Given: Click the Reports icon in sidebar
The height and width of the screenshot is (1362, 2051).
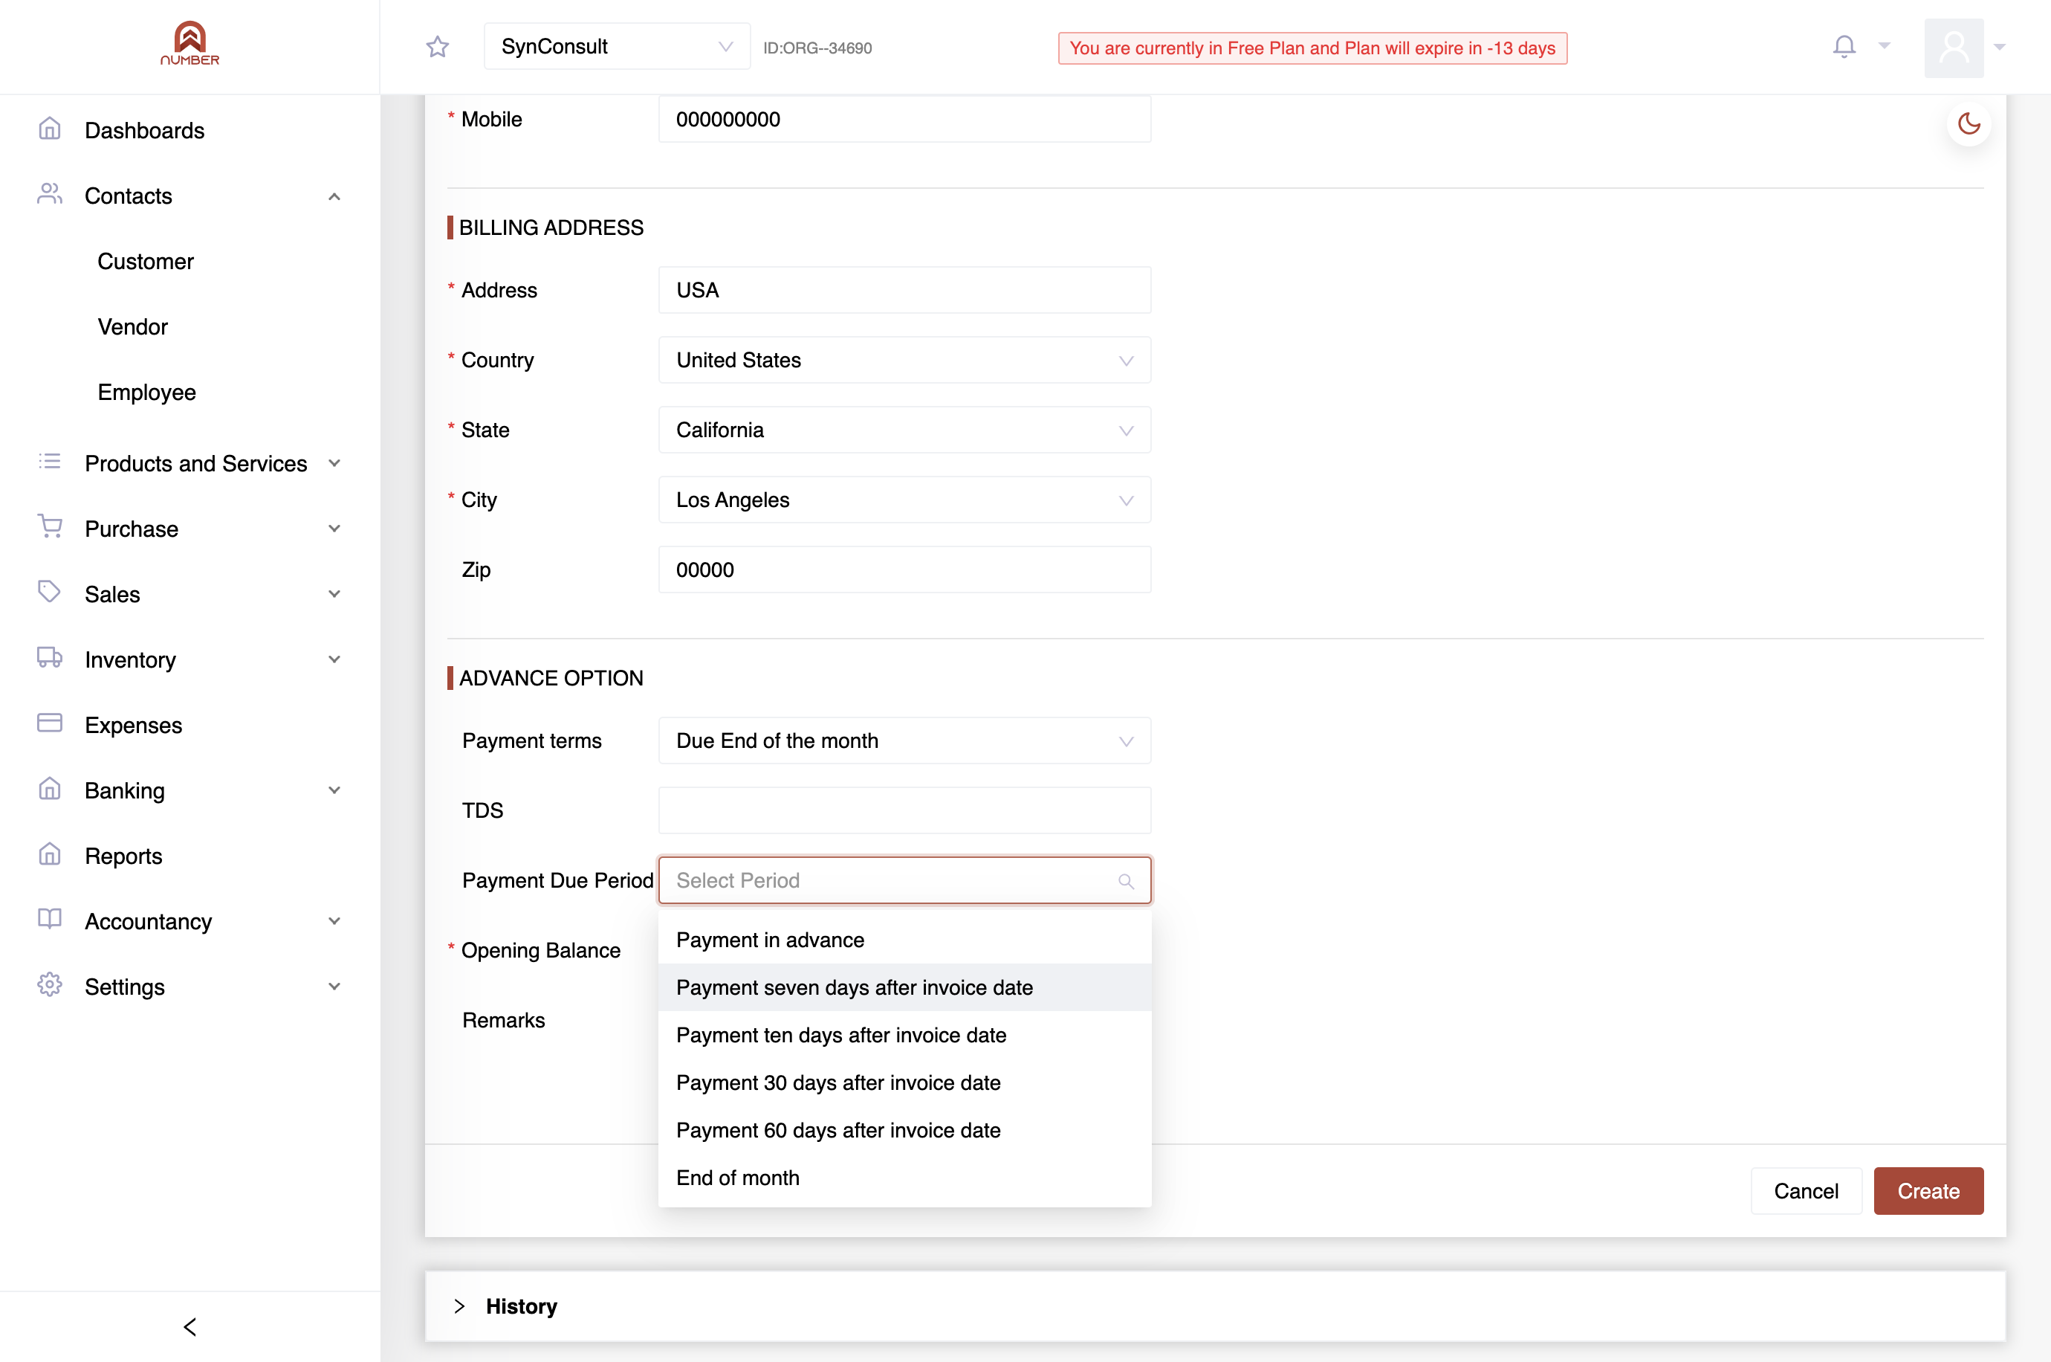Looking at the screenshot, I should click(50, 855).
